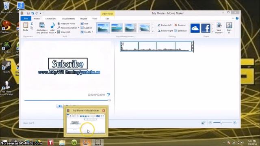The height and width of the screenshot is (146, 260).
Task: Select the first AutoMovie theme thumbnail
Action: [103, 28]
